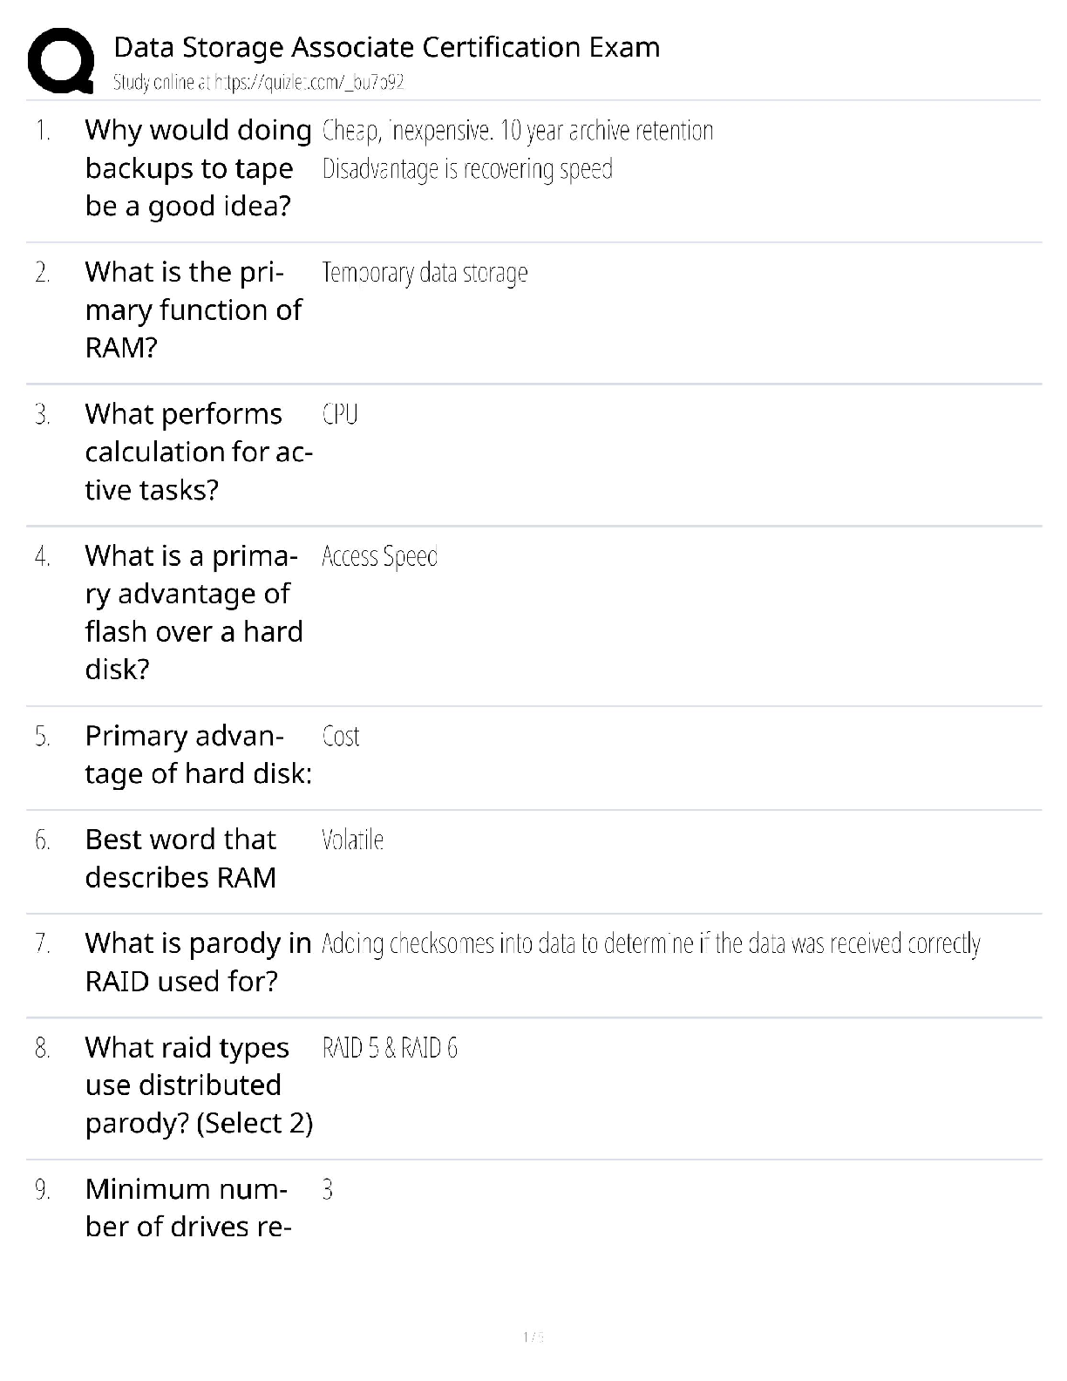This screenshot has width=1067, height=1381.
Task: Click question 'What is the primary function of RAM?'
Action: 194,310
